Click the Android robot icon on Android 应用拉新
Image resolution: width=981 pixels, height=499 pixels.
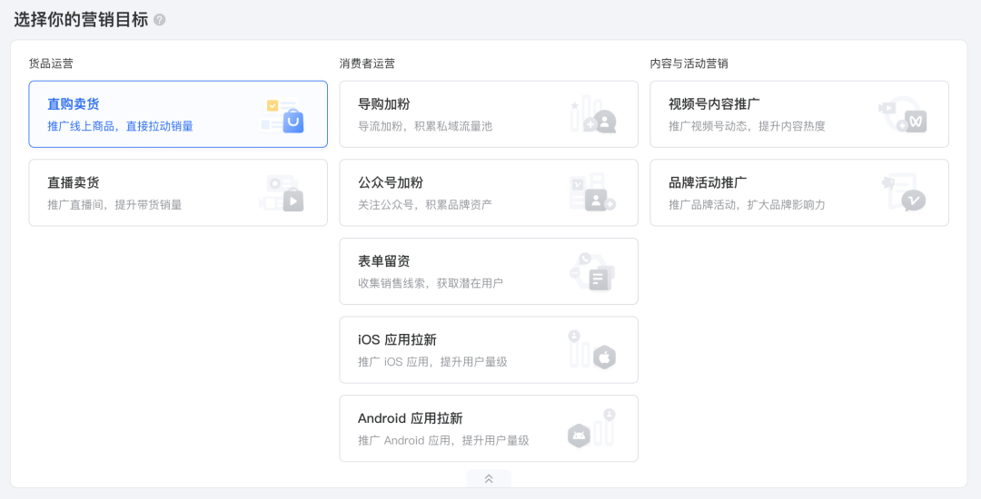(x=579, y=435)
